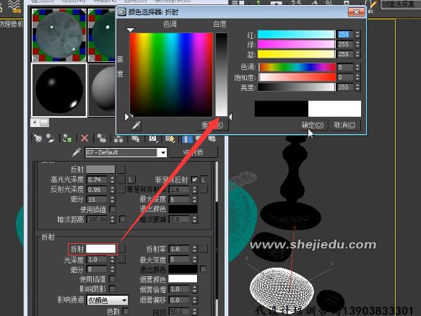The image size is (421, 316).
Task: Toggle the 菲涅耳反射 checkbox
Action: [194, 180]
